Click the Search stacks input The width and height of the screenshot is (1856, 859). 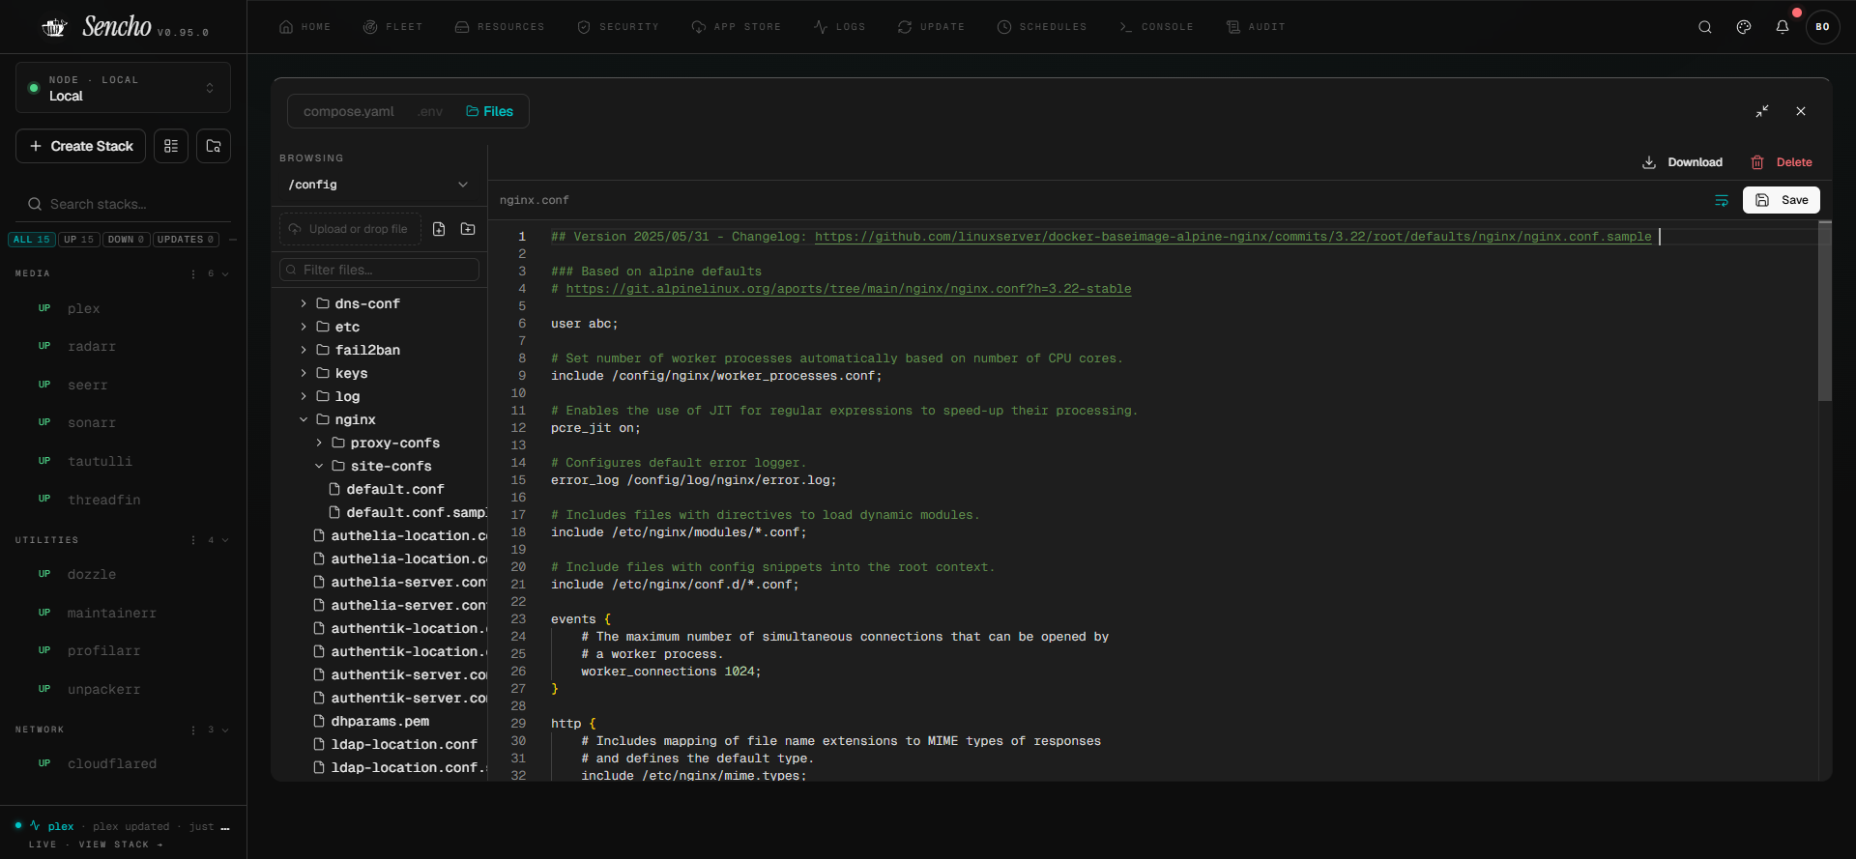[x=123, y=204]
